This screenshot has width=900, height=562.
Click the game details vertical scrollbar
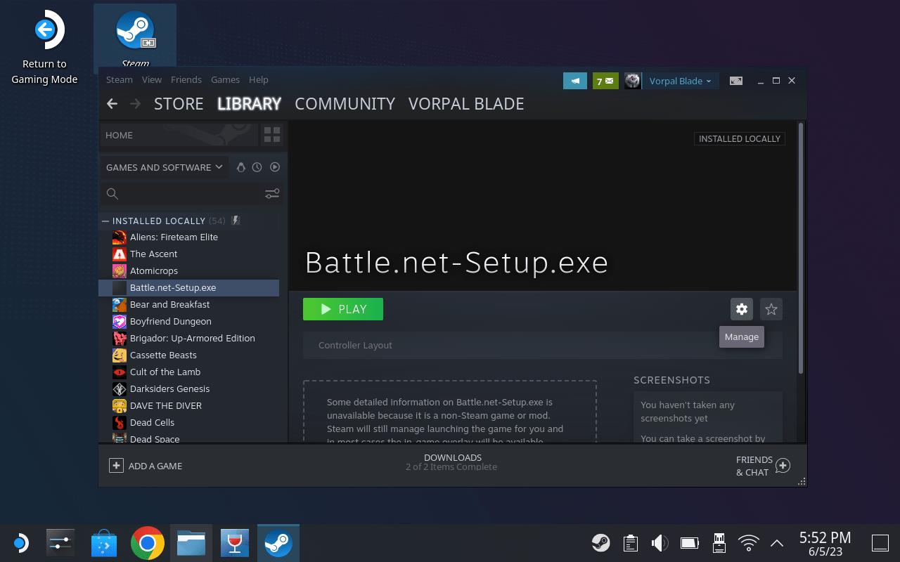click(x=801, y=246)
